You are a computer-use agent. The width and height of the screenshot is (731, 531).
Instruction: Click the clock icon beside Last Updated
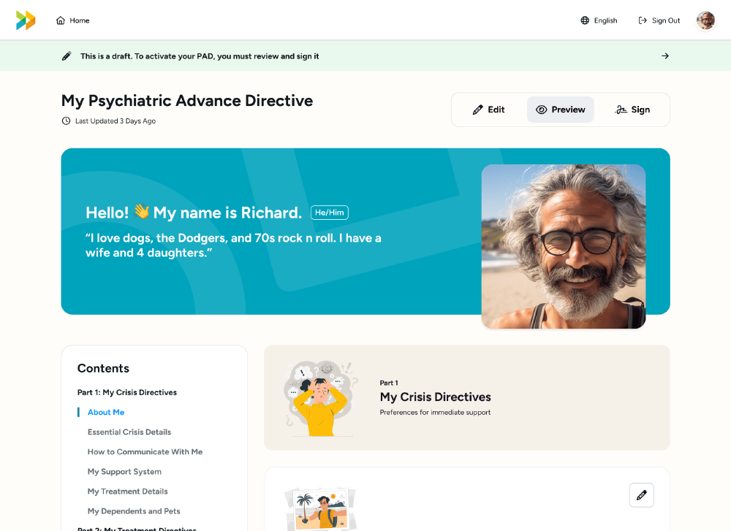click(67, 121)
